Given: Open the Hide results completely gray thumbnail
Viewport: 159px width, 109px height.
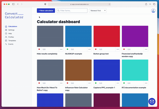Looking at the screenshot, I should tap(50, 36).
